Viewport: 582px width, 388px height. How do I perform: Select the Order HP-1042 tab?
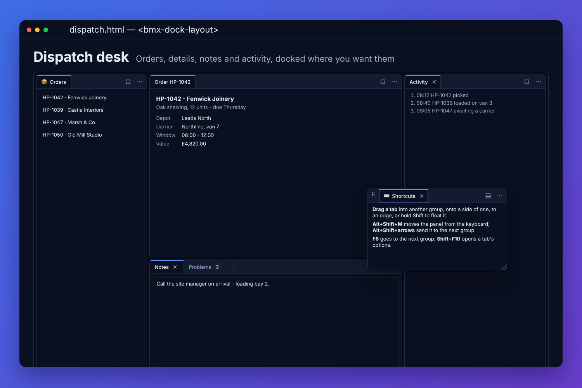point(173,82)
